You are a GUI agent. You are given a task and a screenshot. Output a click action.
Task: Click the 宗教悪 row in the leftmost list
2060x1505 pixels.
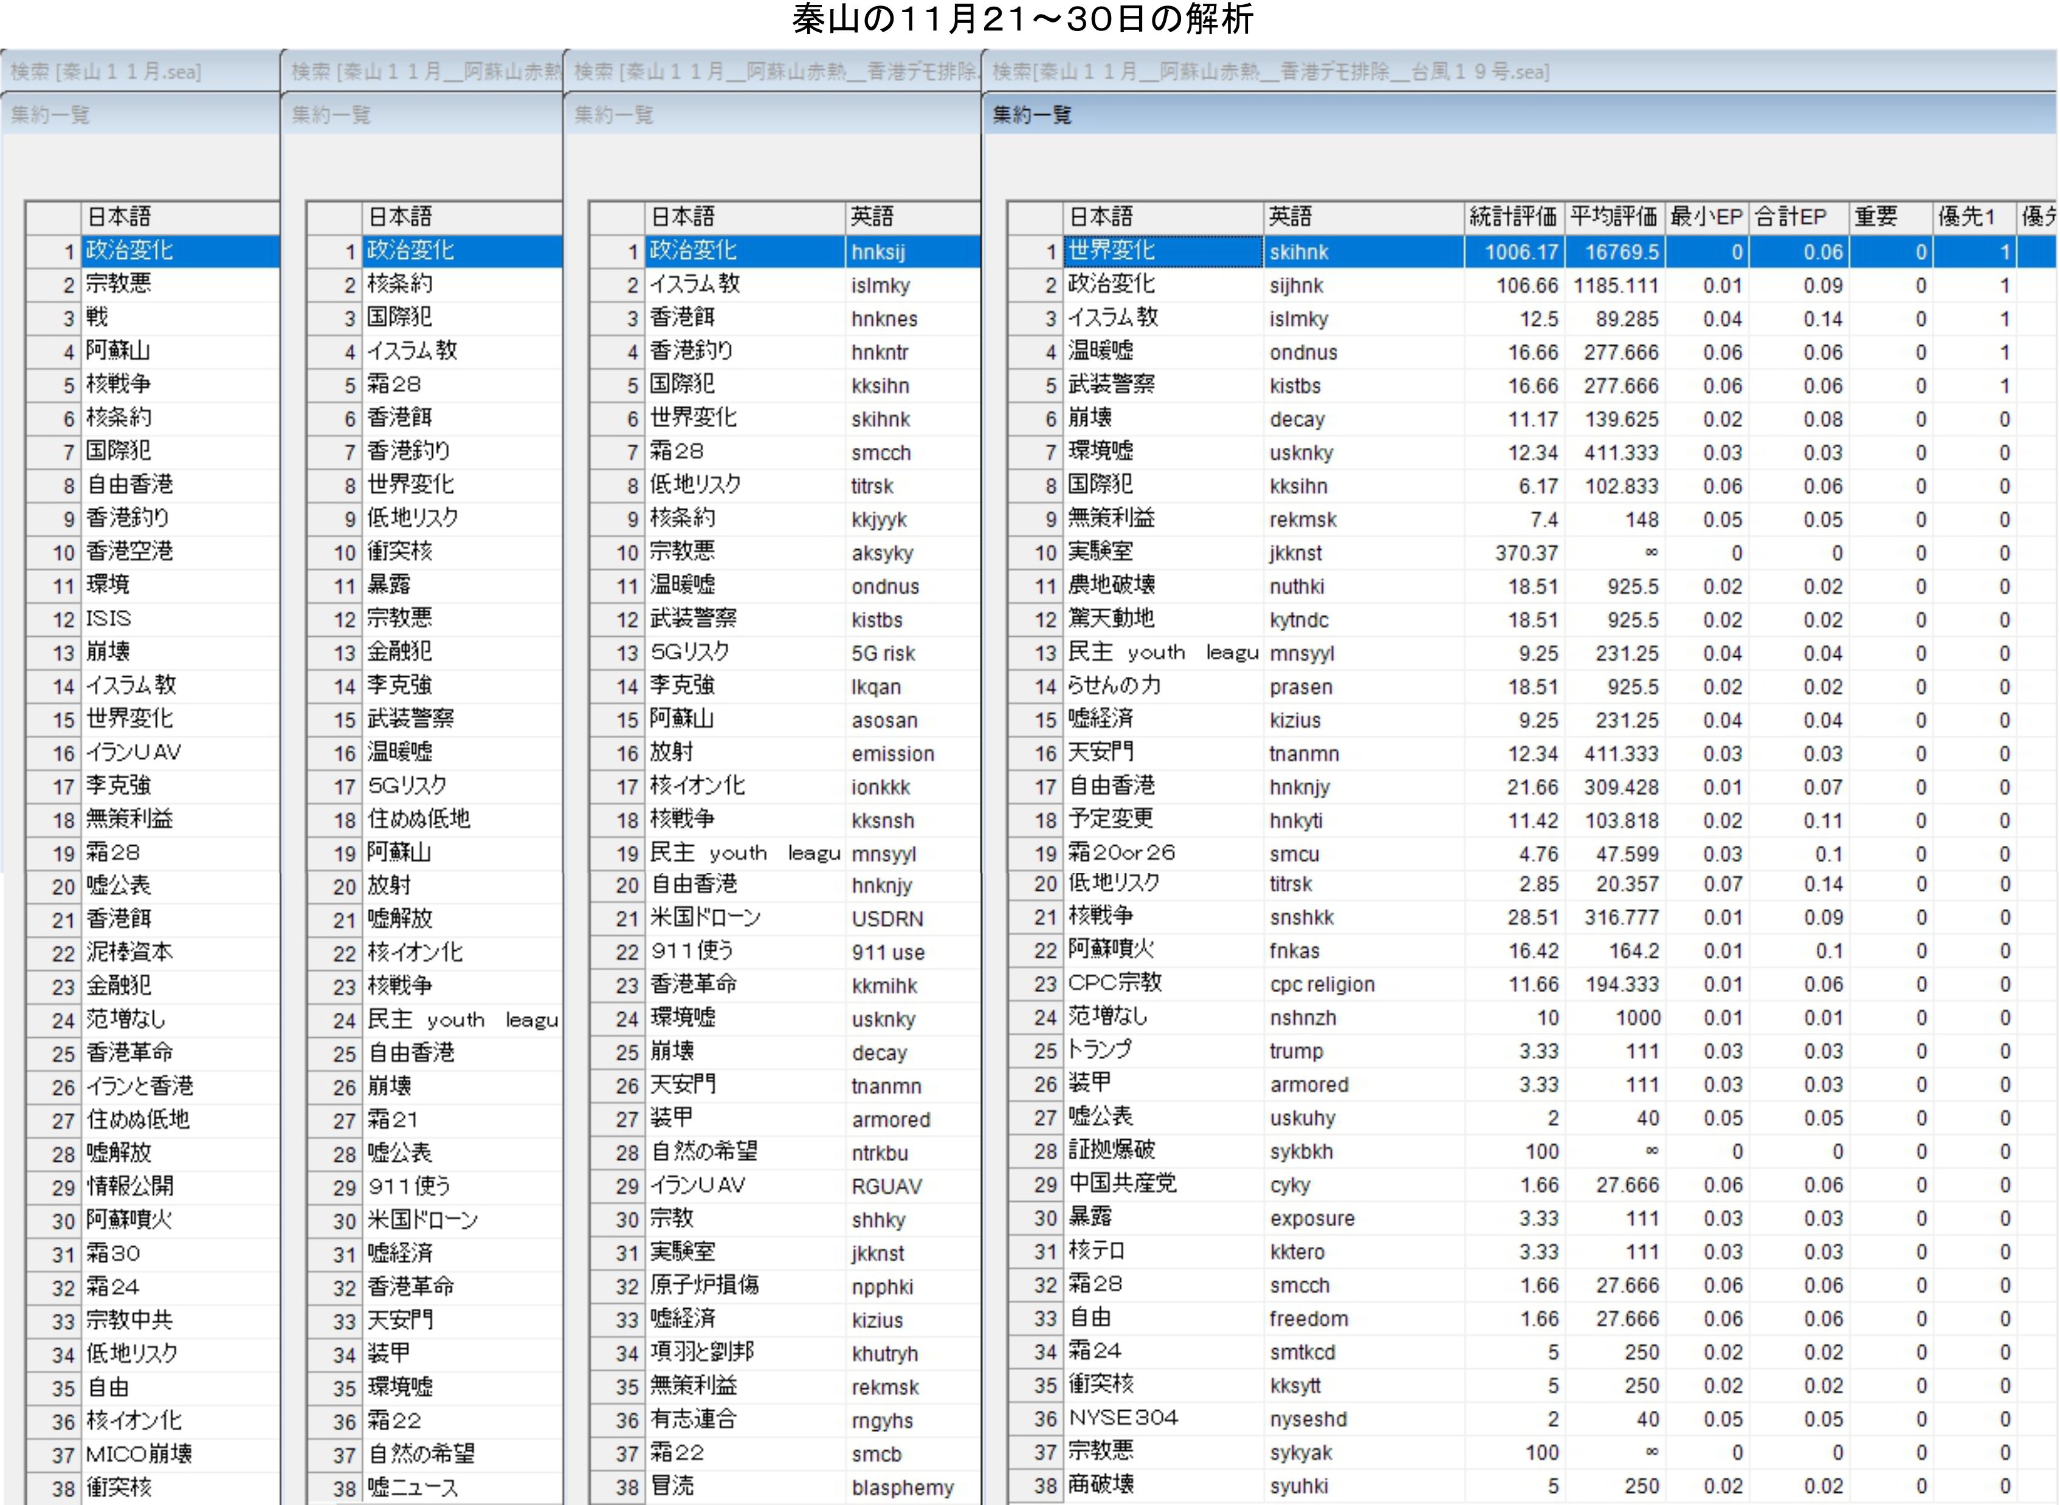[119, 284]
